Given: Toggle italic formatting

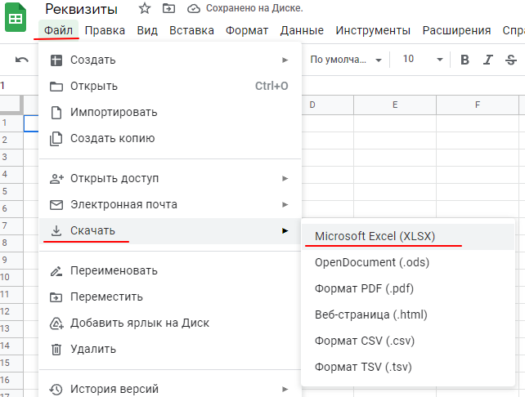Looking at the screenshot, I should [x=488, y=60].
